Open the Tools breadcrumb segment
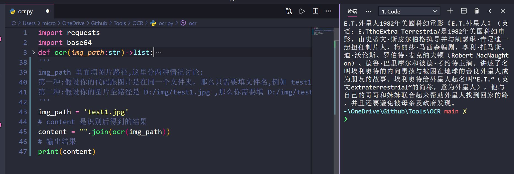This screenshot has width=514, height=174. click(120, 23)
